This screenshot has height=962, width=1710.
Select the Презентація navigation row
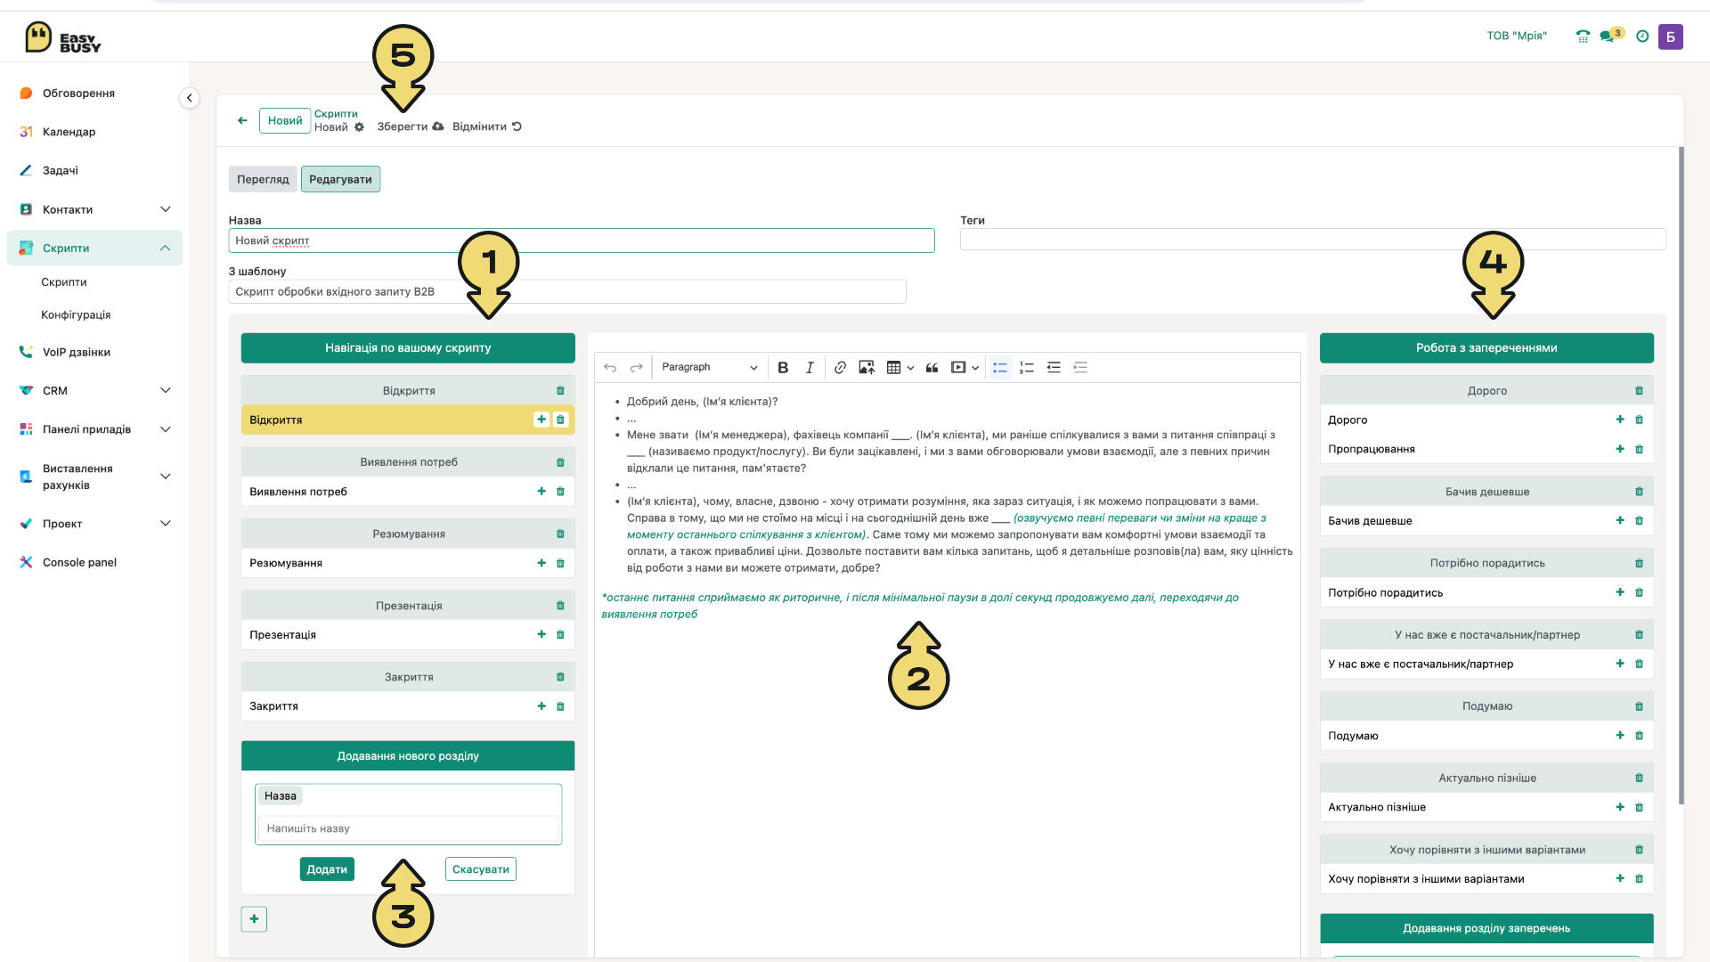[x=408, y=634]
